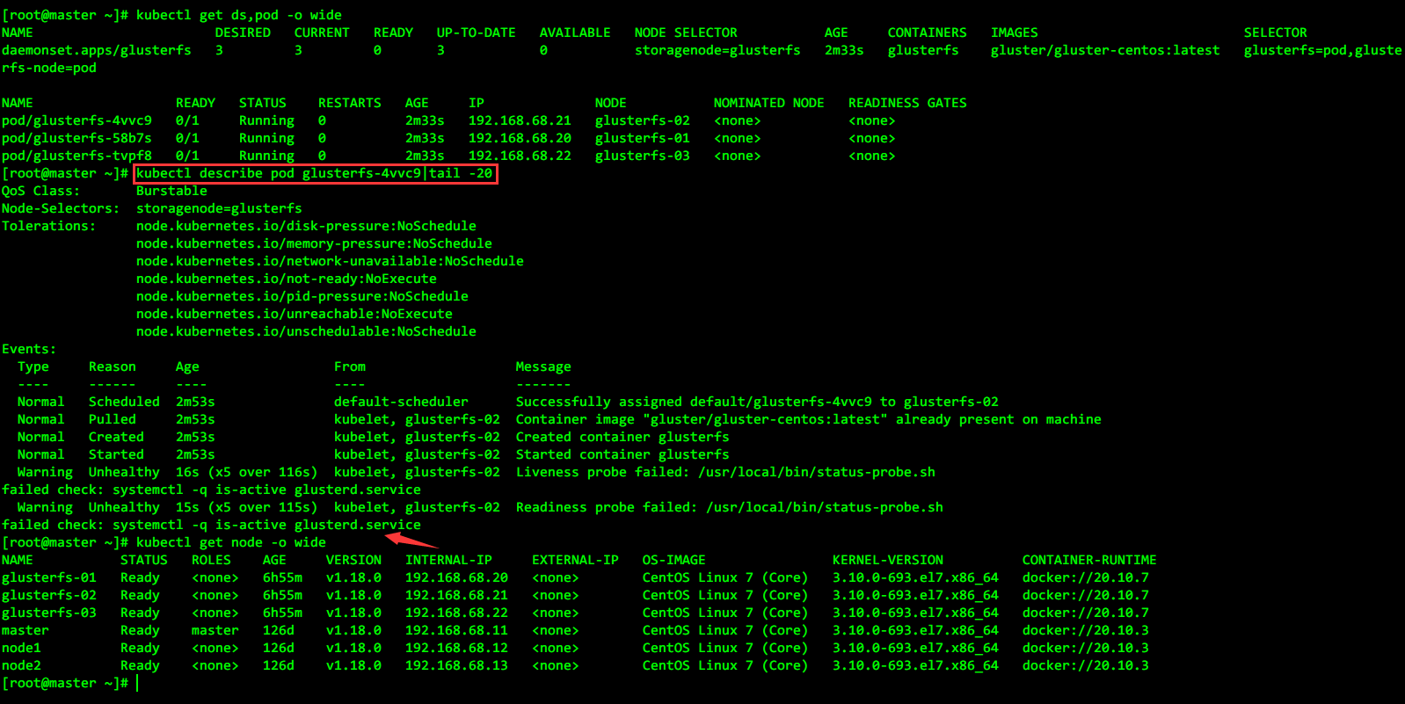This screenshot has height=704, width=1405.
Task: Click the "QoS Class:" label
Action: point(40,191)
